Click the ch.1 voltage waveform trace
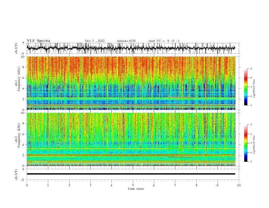Viewport: 269px width, 208px height. (x=131, y=48)
